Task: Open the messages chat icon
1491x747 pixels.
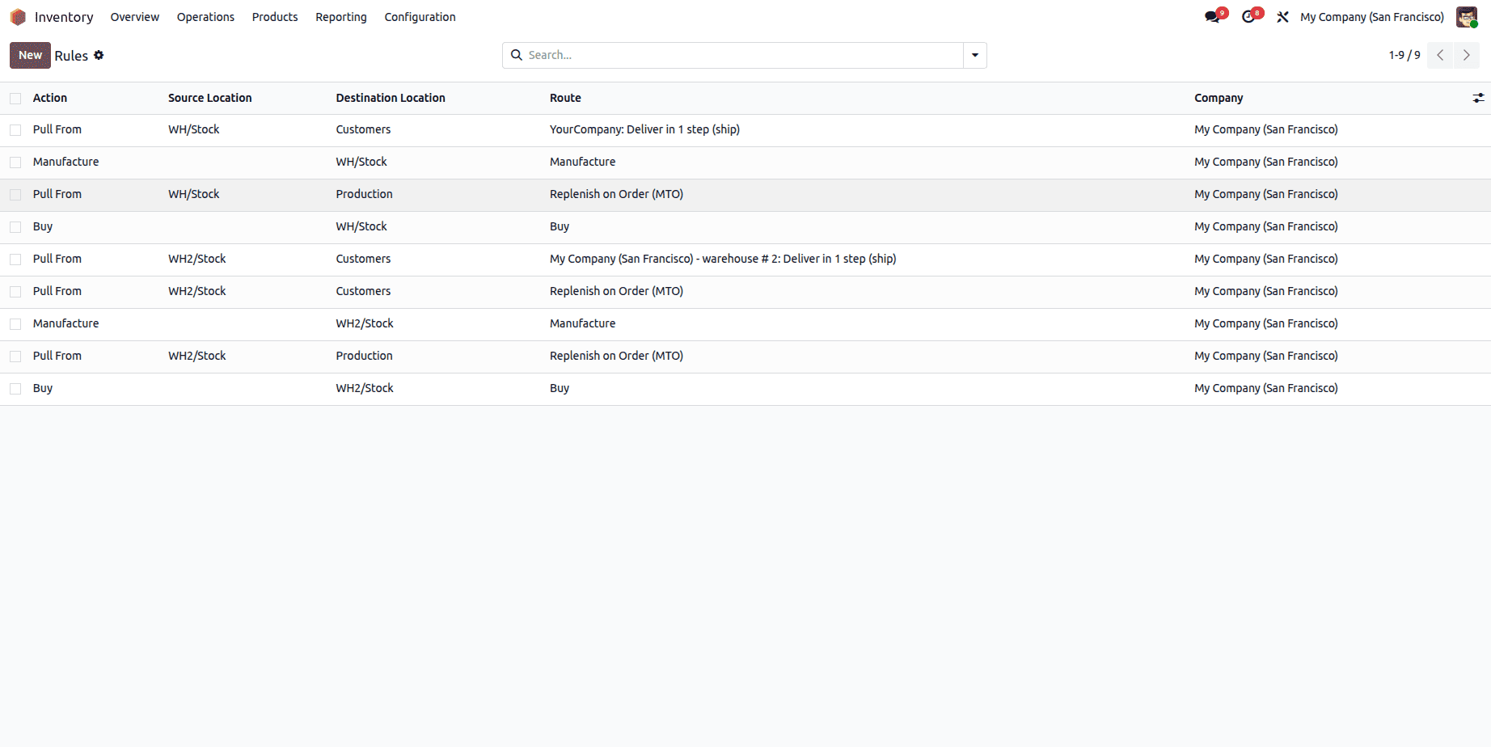Action: click(x=1212, y=17)
